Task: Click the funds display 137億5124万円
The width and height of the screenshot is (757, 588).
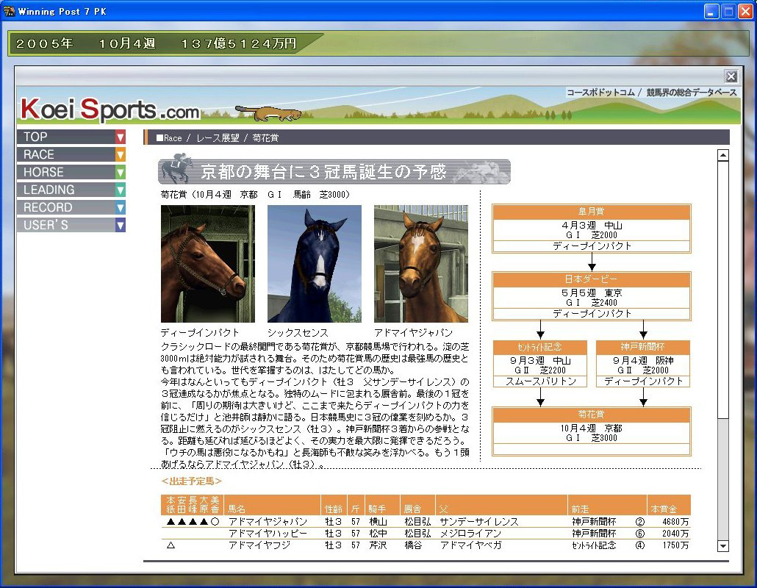Action: 239,44
